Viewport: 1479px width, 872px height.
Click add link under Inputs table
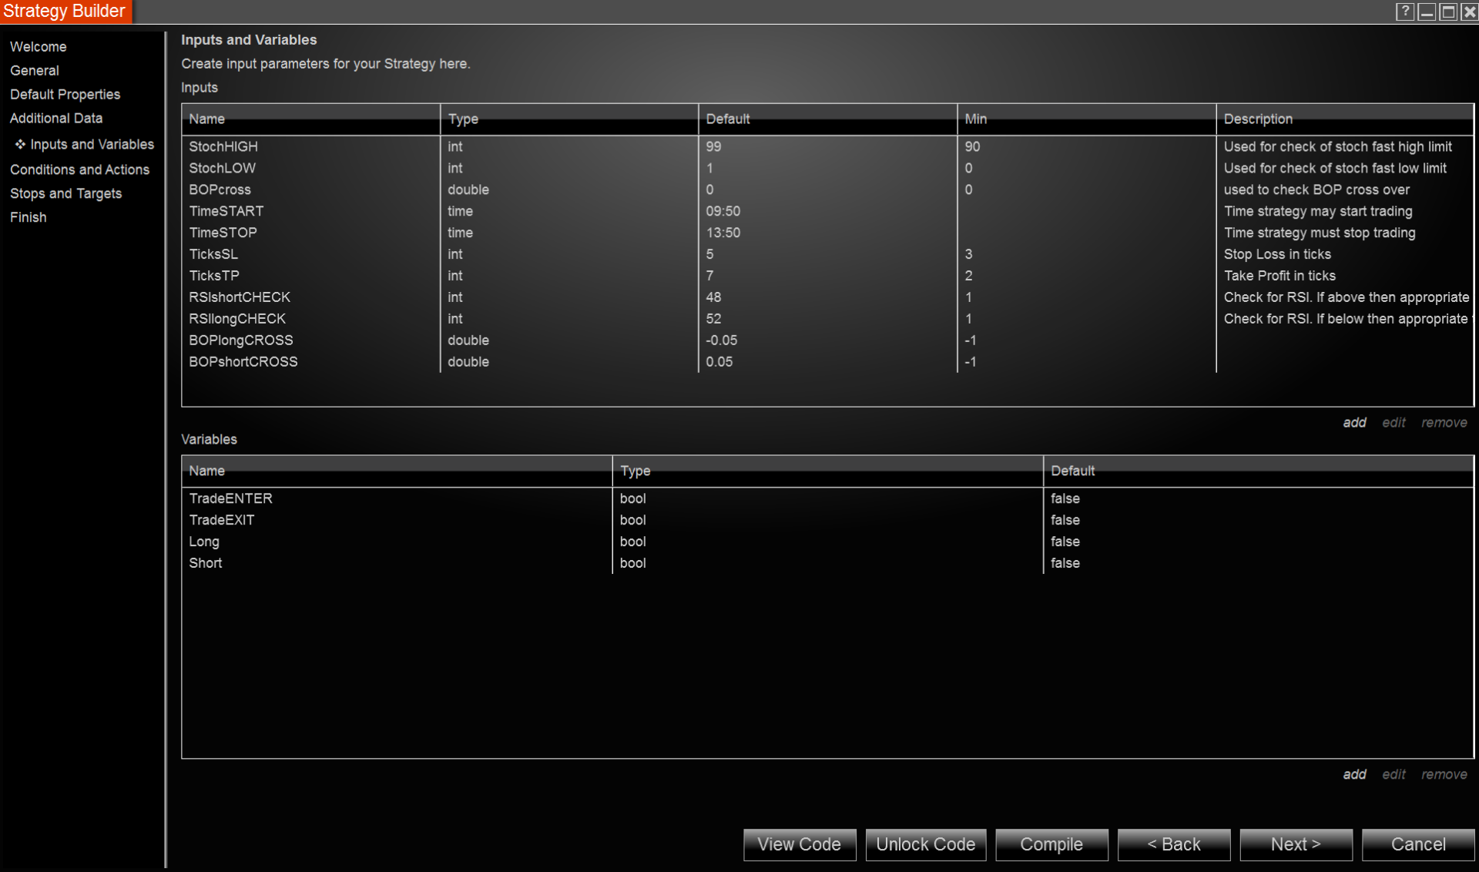(x=1354, y=423)
